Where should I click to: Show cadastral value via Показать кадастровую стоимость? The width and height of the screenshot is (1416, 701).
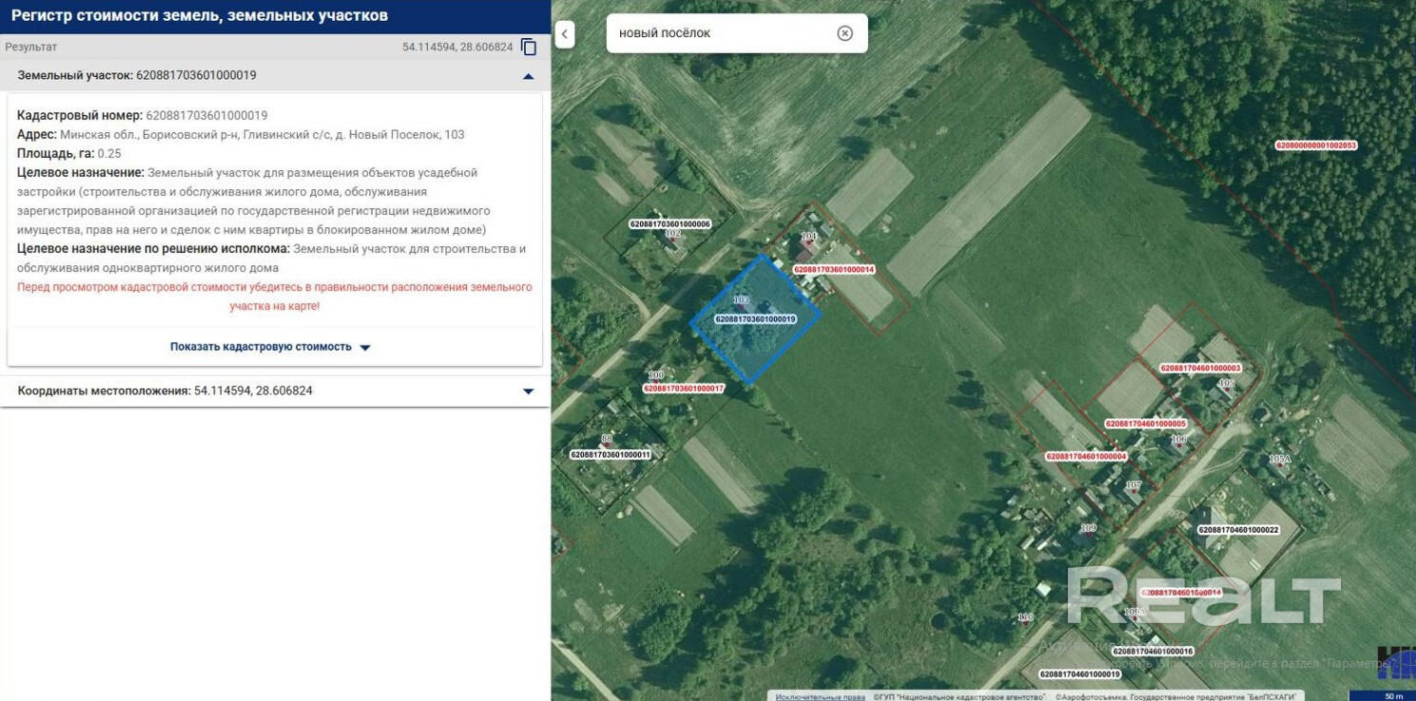click(270, 347)
